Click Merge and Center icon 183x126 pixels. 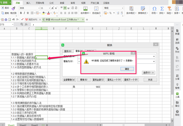pos(85,9)
